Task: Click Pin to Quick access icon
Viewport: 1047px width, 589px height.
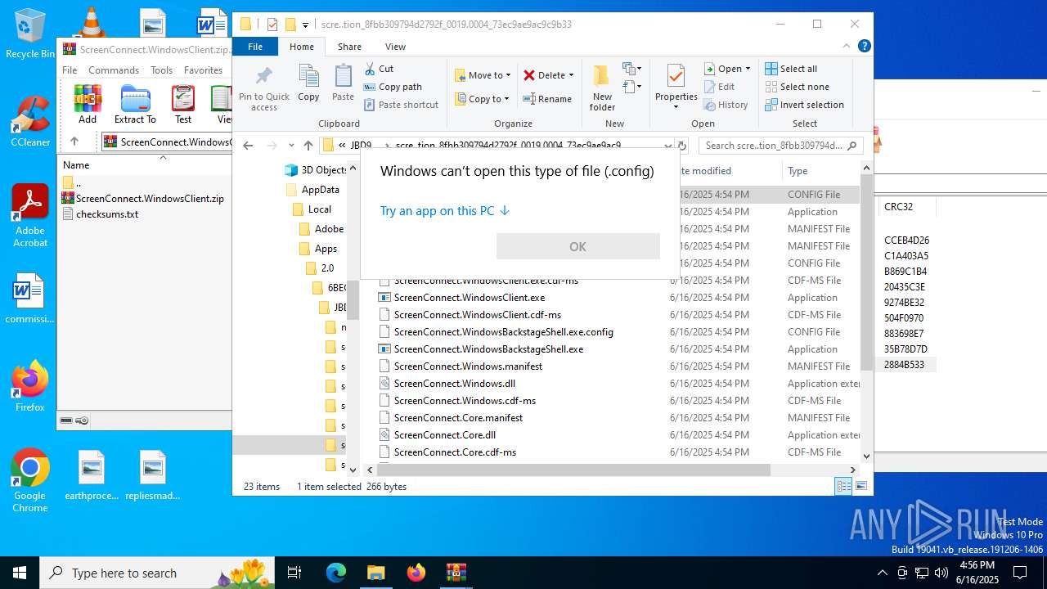Action: coord(263,88)
